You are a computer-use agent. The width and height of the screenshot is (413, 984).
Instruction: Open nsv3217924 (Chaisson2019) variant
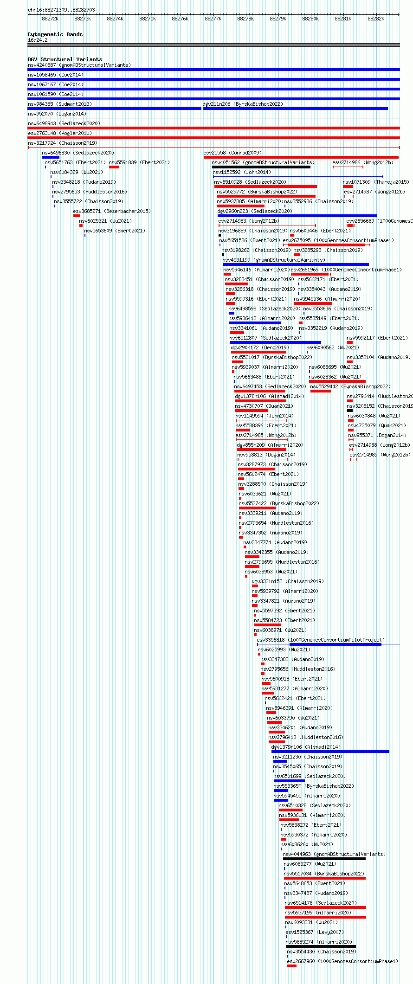[63, 143]
